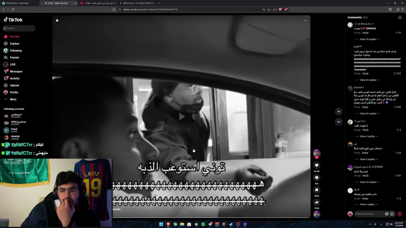Open More options in sidebar
This screenshot has width=406, height=228.
coord(10,99)
